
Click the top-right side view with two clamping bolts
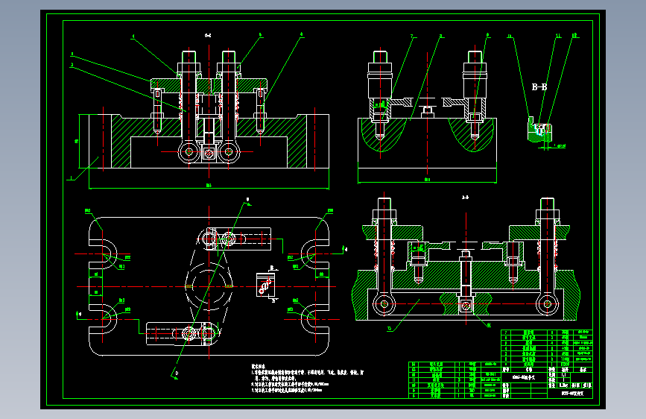coord(427,110)
